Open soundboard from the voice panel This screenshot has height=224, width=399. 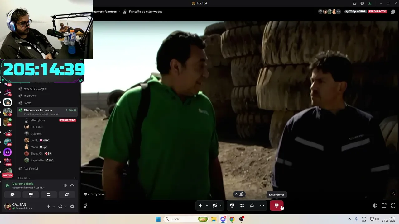67,194
